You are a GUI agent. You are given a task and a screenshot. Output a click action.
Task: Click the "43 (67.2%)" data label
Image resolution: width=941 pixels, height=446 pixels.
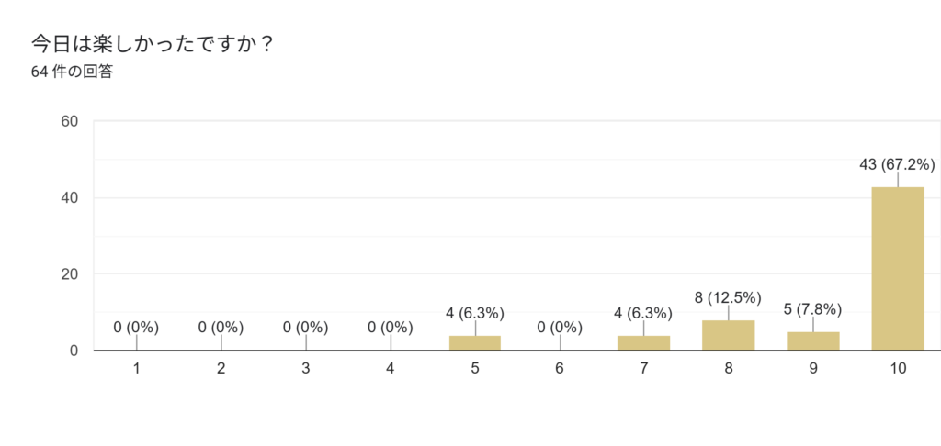point(896,165)
